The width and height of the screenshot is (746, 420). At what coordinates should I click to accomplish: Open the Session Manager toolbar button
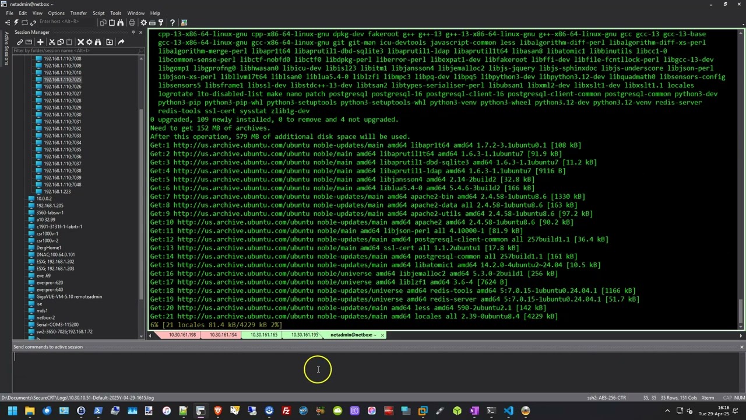[x=7, y=23]
